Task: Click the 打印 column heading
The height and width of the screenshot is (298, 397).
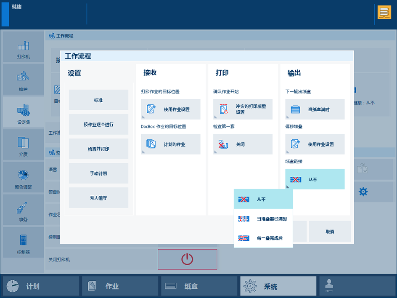Action: tap(222, 73)
